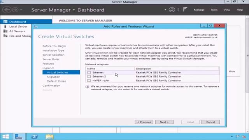The image size is (249, 140).
Task: Click the File and Storage icon
Action: coord(5,36)
